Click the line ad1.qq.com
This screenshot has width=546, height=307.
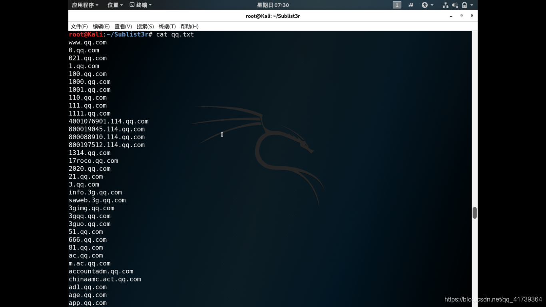pyautogui.click(x=88, y=287)
